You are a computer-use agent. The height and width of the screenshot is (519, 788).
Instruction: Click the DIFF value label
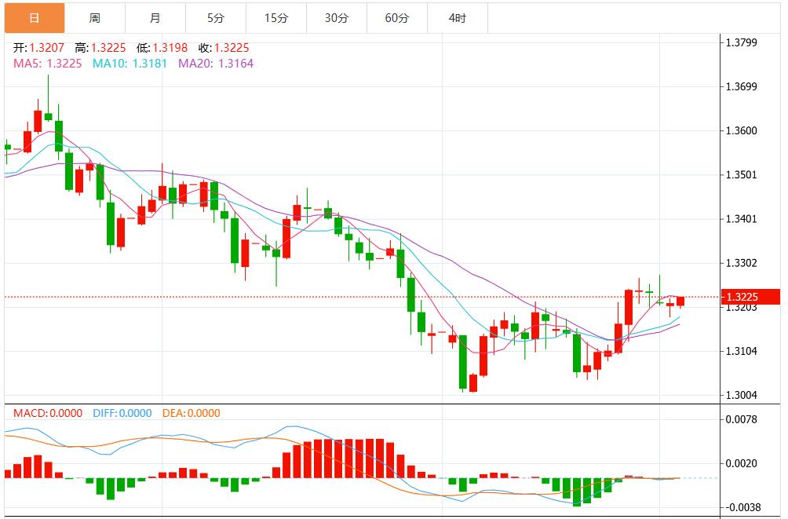122,413
